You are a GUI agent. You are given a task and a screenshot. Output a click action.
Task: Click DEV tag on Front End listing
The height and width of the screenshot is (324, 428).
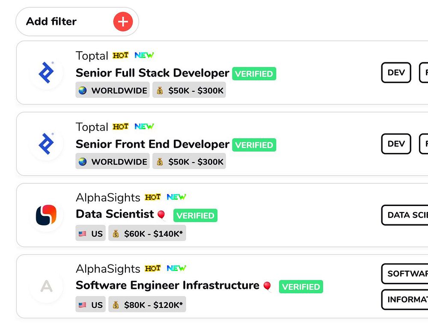tap(396, 144)
